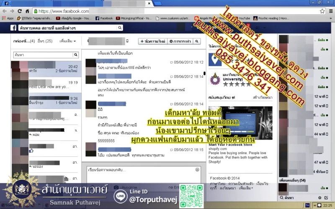The width and height of the screenshot is (335, 209).
Task: Search in conversation magnifier button
Action: pyautogui.click(x=197, y=41)
